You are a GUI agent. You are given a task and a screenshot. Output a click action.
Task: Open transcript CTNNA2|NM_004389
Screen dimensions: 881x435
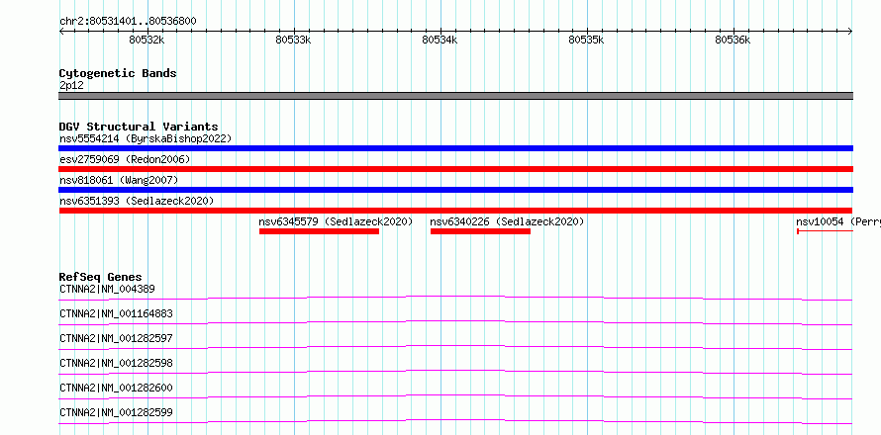107,289
